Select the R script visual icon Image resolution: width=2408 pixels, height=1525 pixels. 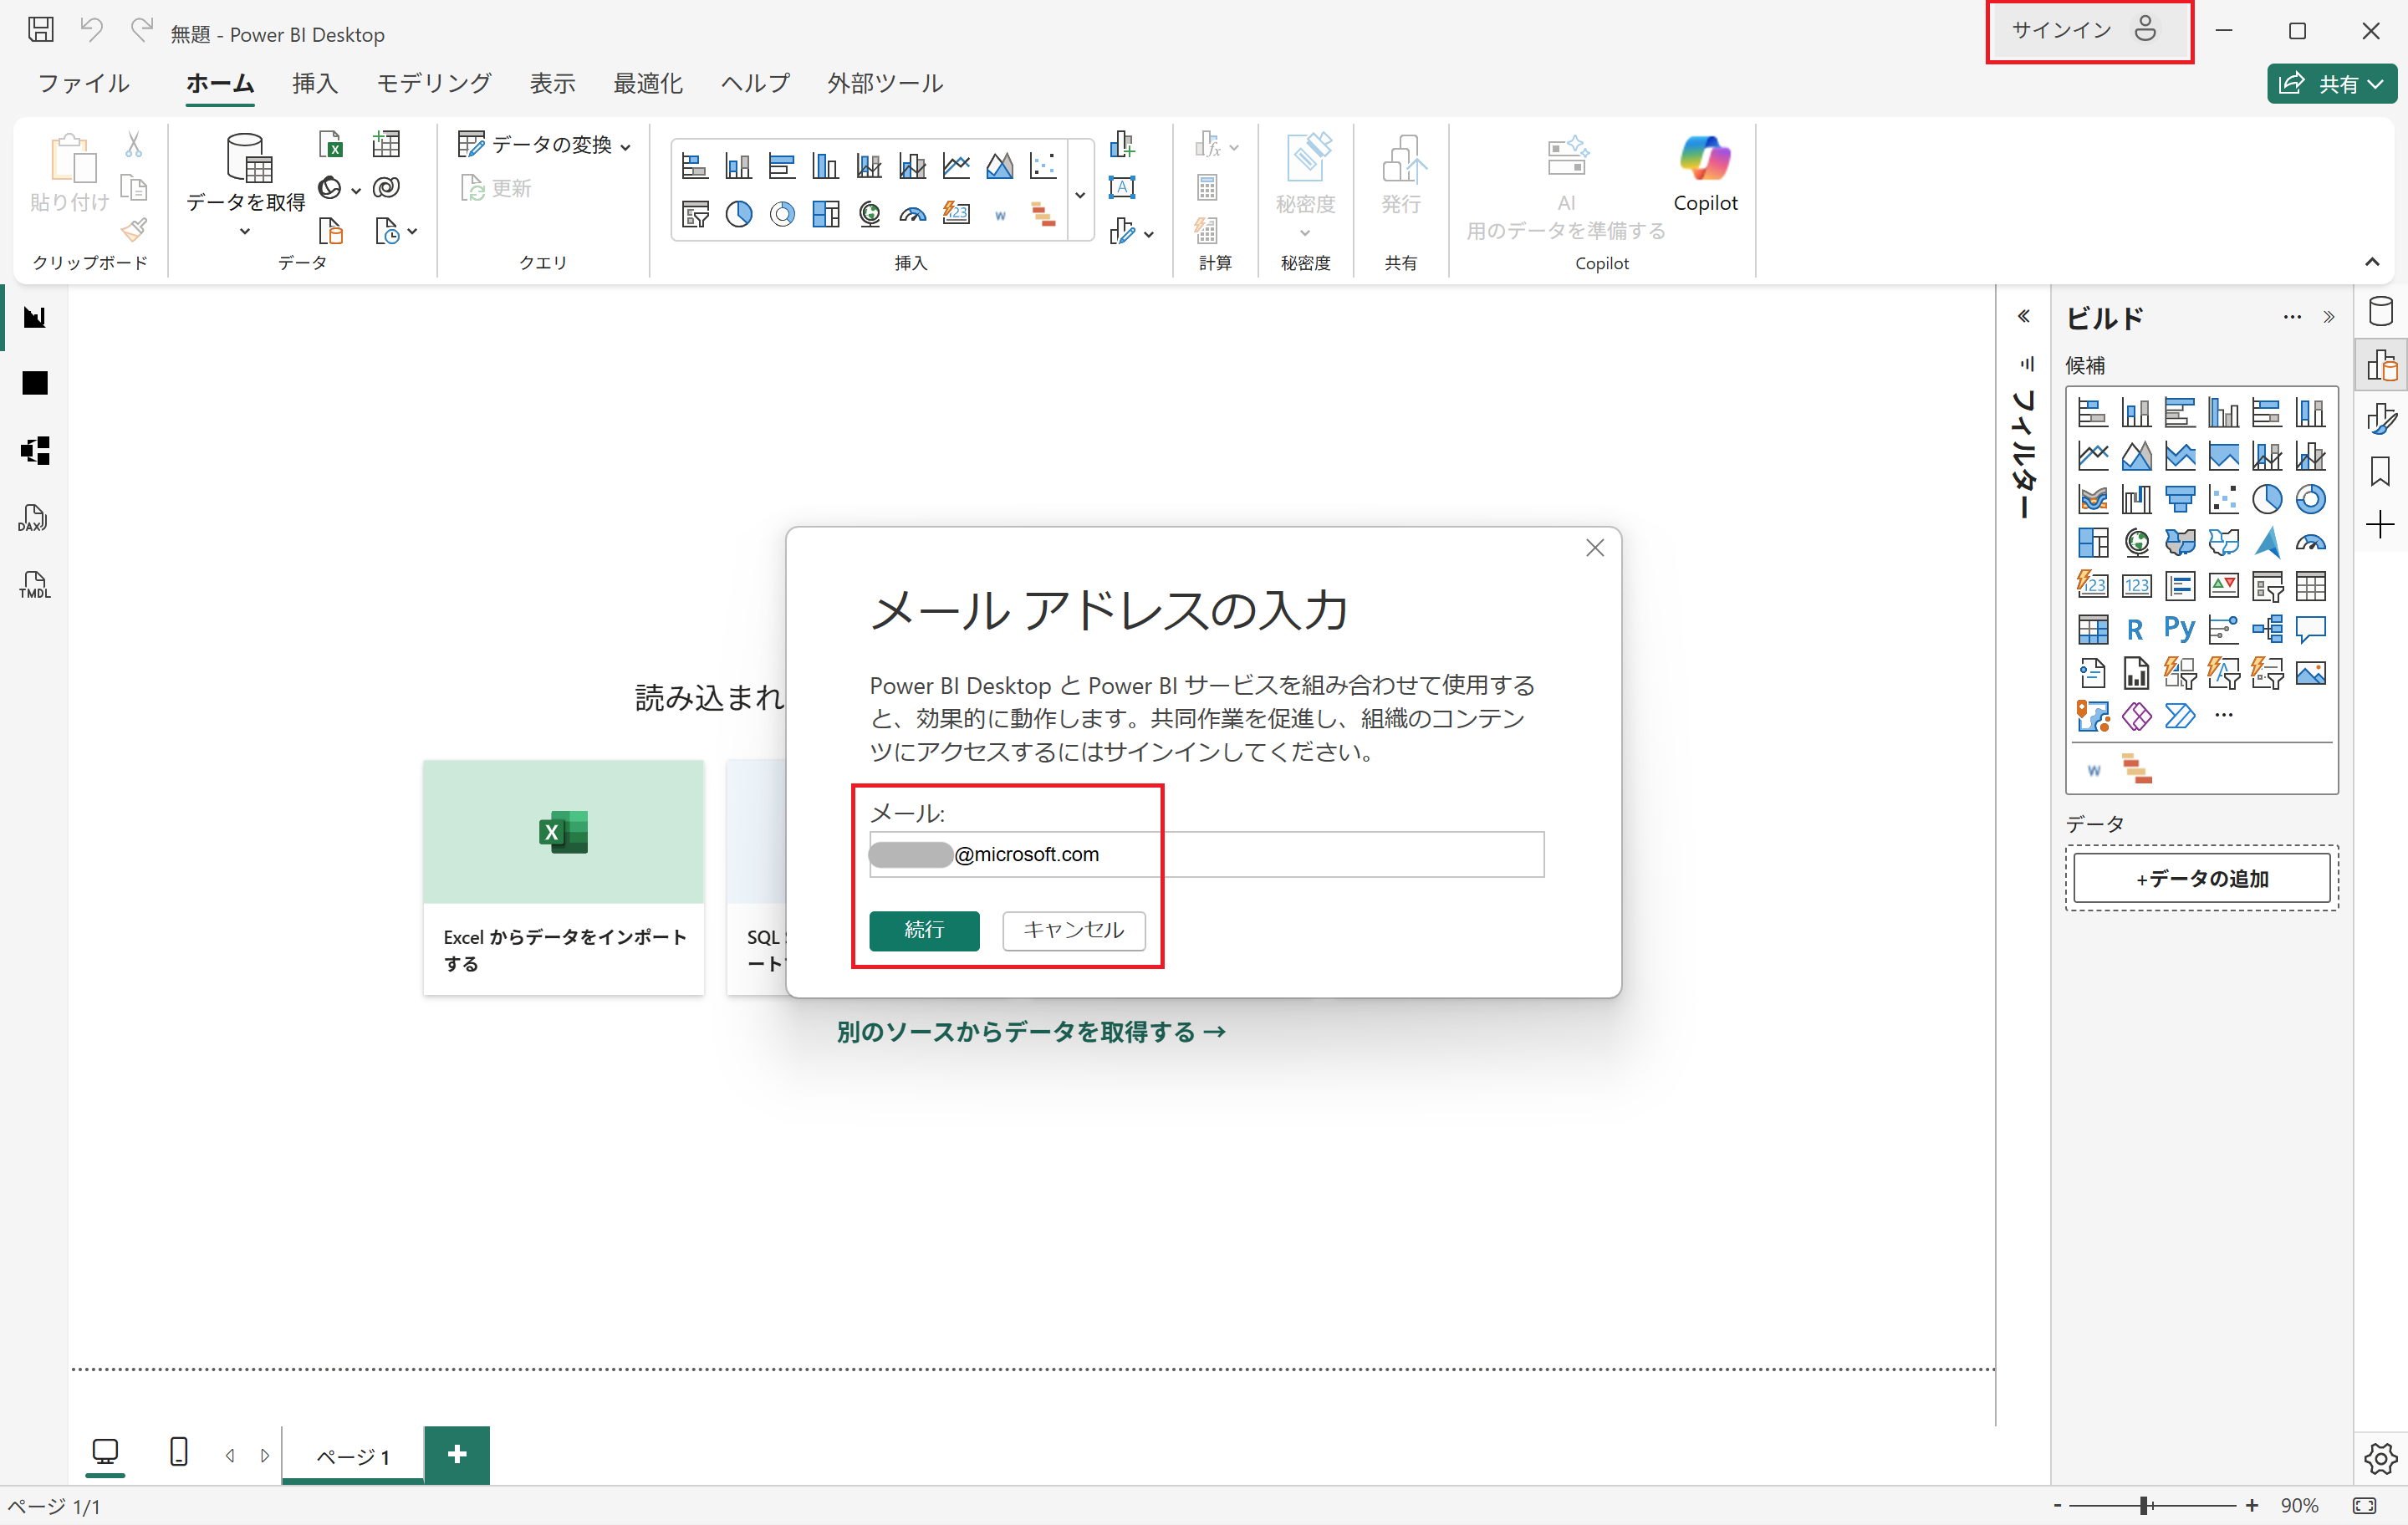pyautogui.click(x=2135, y=629)
